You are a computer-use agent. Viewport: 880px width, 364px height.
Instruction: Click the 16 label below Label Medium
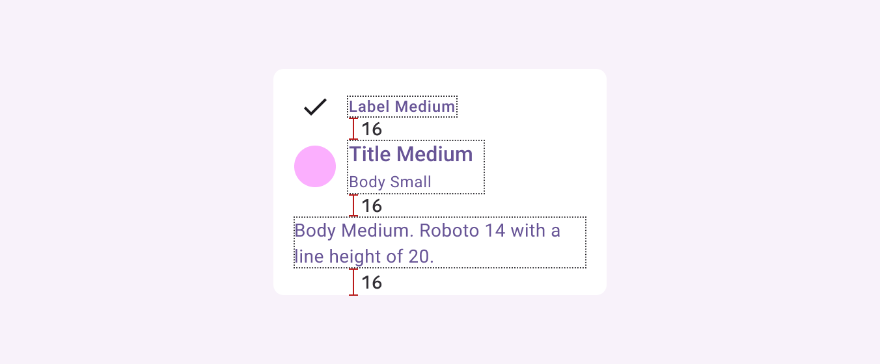click(x=372, y=129)
